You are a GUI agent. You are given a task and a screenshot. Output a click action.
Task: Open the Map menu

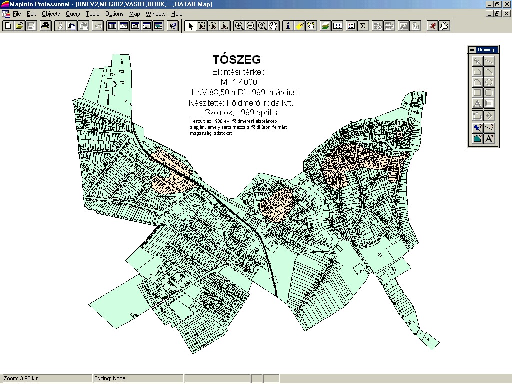[135, 14]
